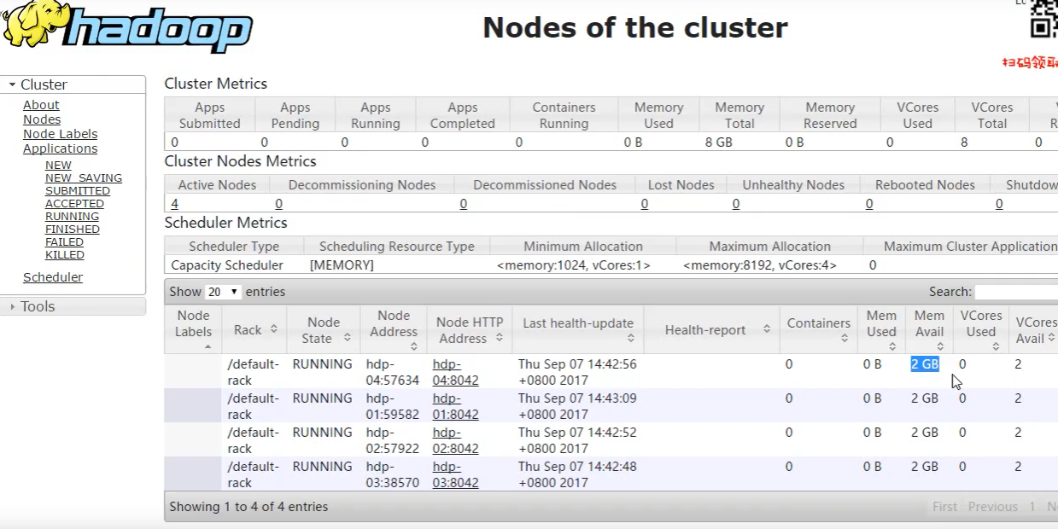Click the Decommissioning Nodes count link
The image size is (1058, 529).
(278, 204)
